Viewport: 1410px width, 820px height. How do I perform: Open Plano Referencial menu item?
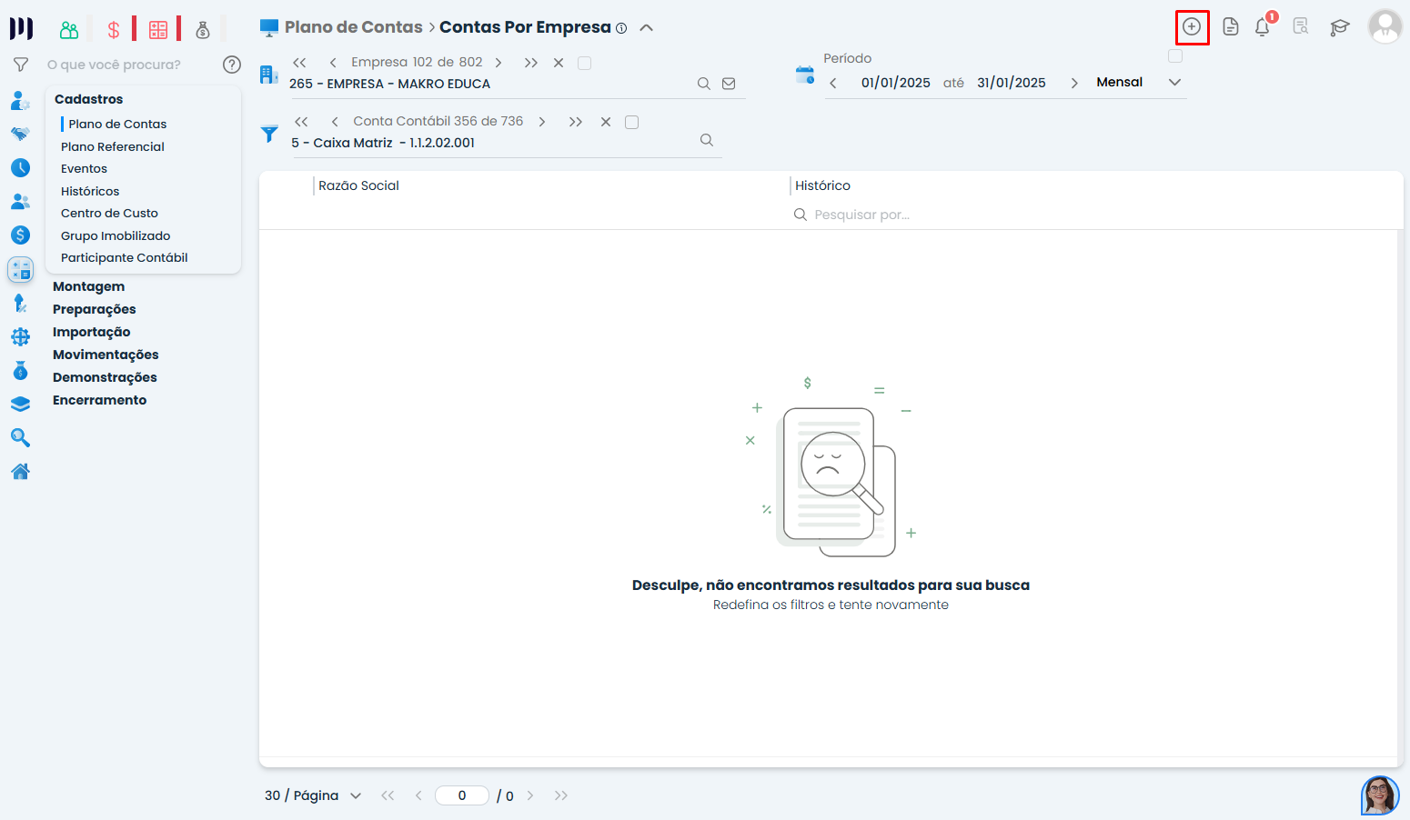(x=113, y=146)
